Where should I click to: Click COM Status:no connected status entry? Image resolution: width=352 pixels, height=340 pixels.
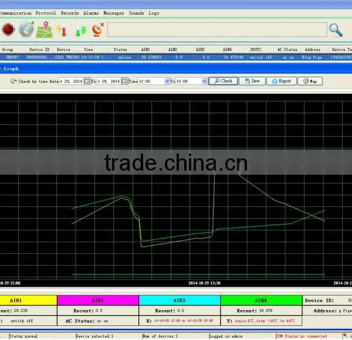pos(302,336)
